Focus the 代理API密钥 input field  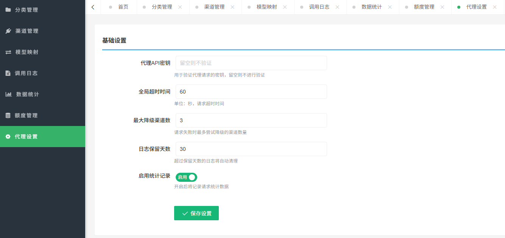(251, 63)
